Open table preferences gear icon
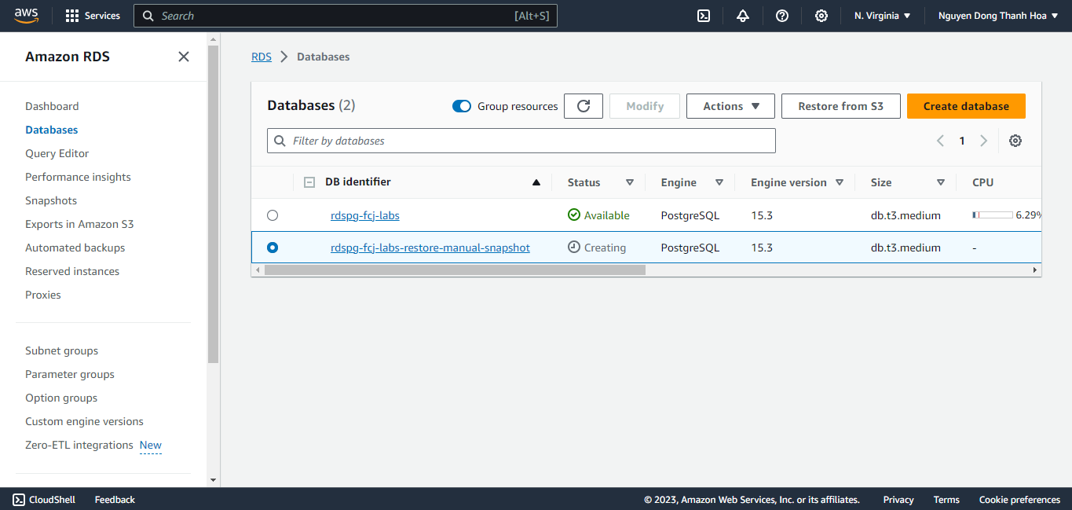The image size is (1072, 510). pos(1015,141)
